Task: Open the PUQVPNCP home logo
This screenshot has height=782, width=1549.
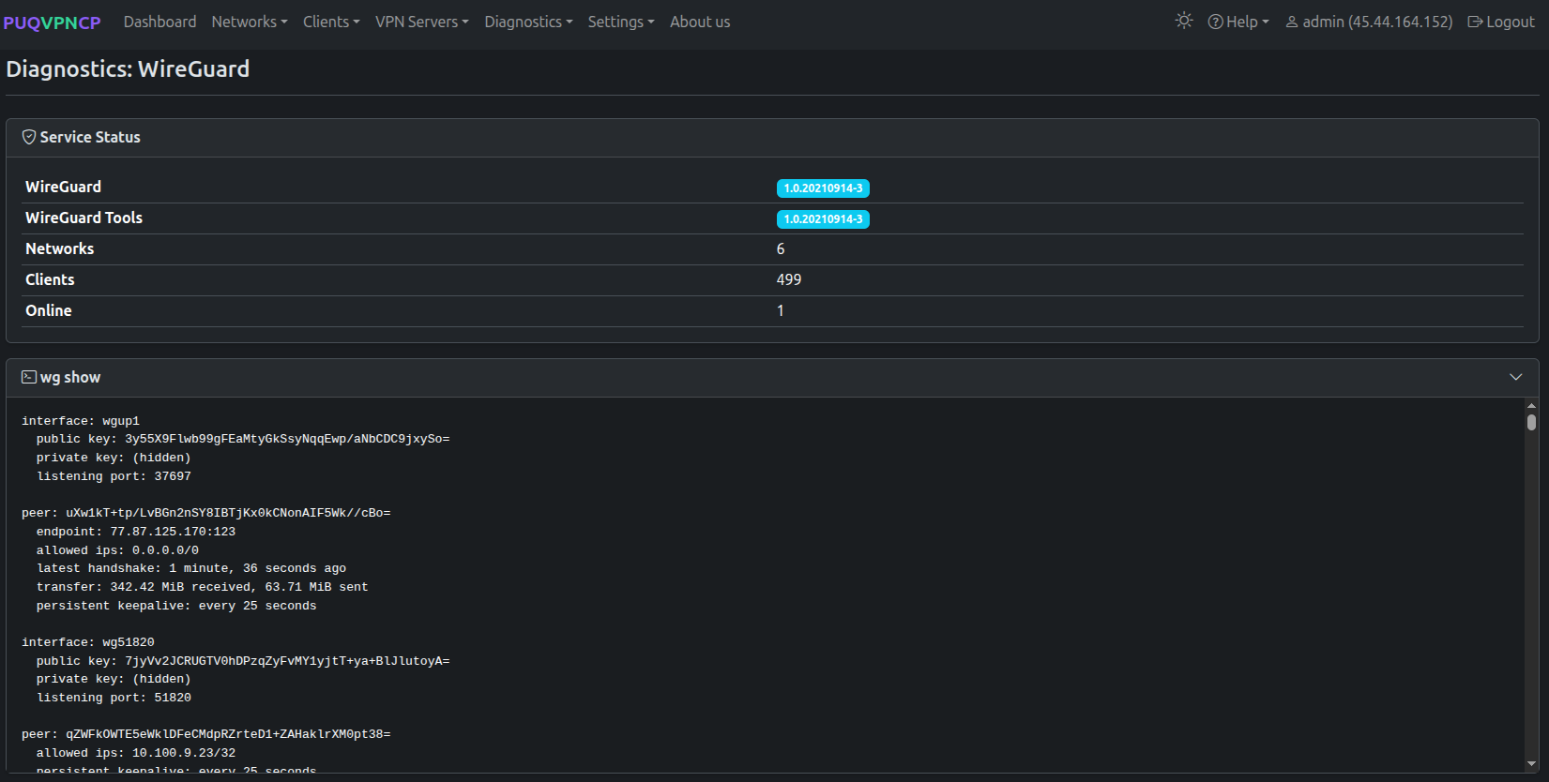Action: coord(52,22)
